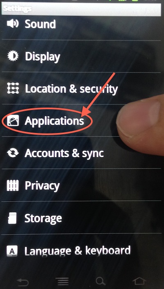Tap the Display brightness icon
Viewport: 164px width, 289px height.
(x=13, y=56)
